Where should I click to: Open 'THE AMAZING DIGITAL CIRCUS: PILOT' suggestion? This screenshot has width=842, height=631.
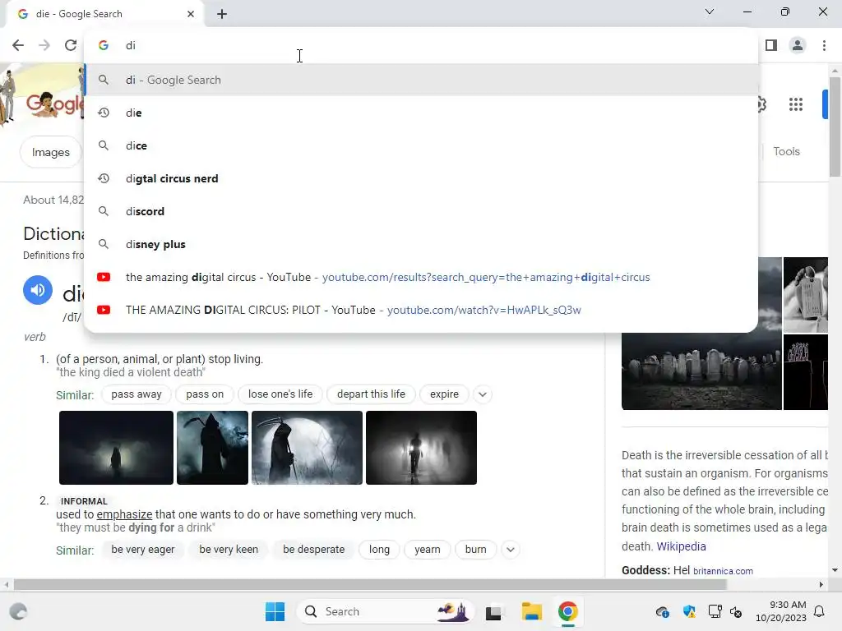(x=421, y=310)
